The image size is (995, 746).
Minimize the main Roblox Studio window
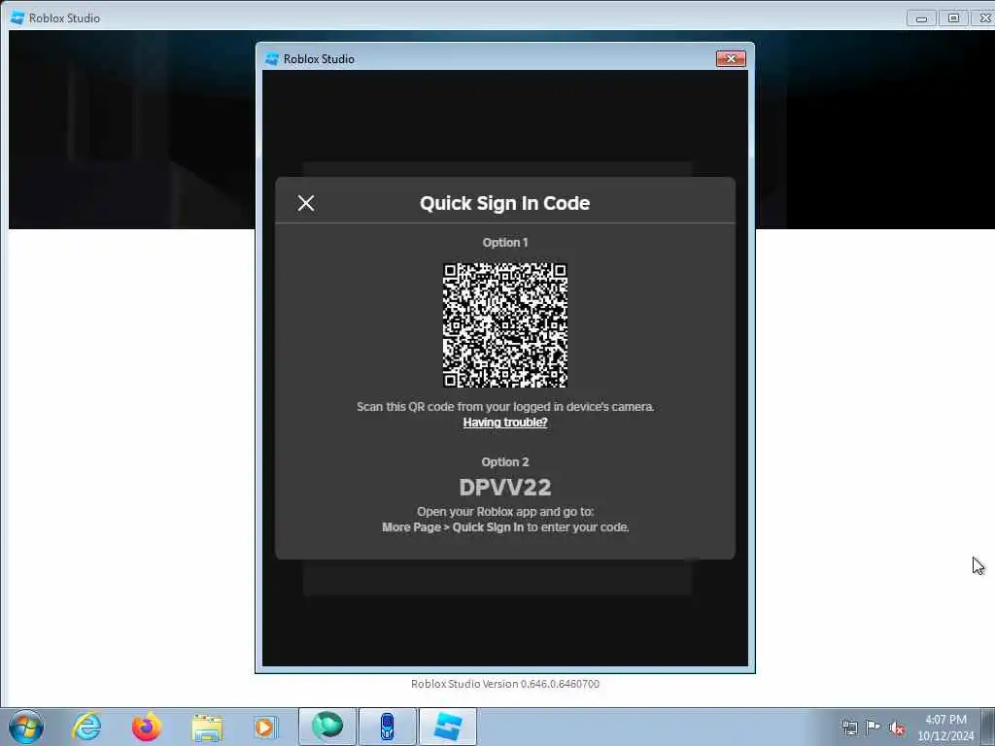pyautogui.click(x=921, y=18)
